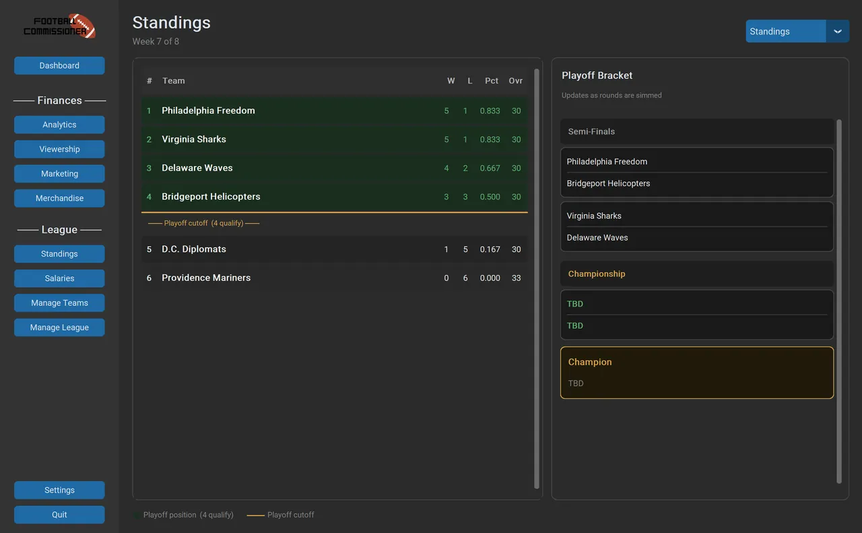Open the Salaries page
The height and width of the screenshot is (533, 862).
tap(59, 278)
